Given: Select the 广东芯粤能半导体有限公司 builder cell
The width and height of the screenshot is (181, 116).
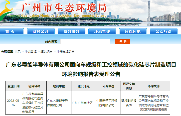Looking at the screenshot, I should click(59, 103).
